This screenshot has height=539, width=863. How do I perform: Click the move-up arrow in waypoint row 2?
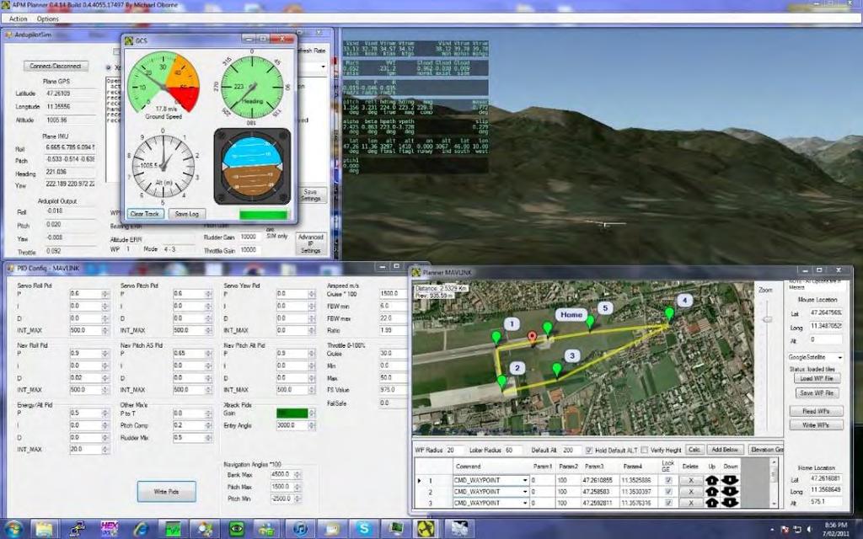711,492
